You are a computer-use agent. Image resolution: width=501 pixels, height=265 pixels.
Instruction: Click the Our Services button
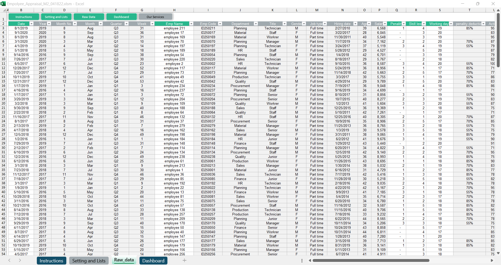(155, 17)
